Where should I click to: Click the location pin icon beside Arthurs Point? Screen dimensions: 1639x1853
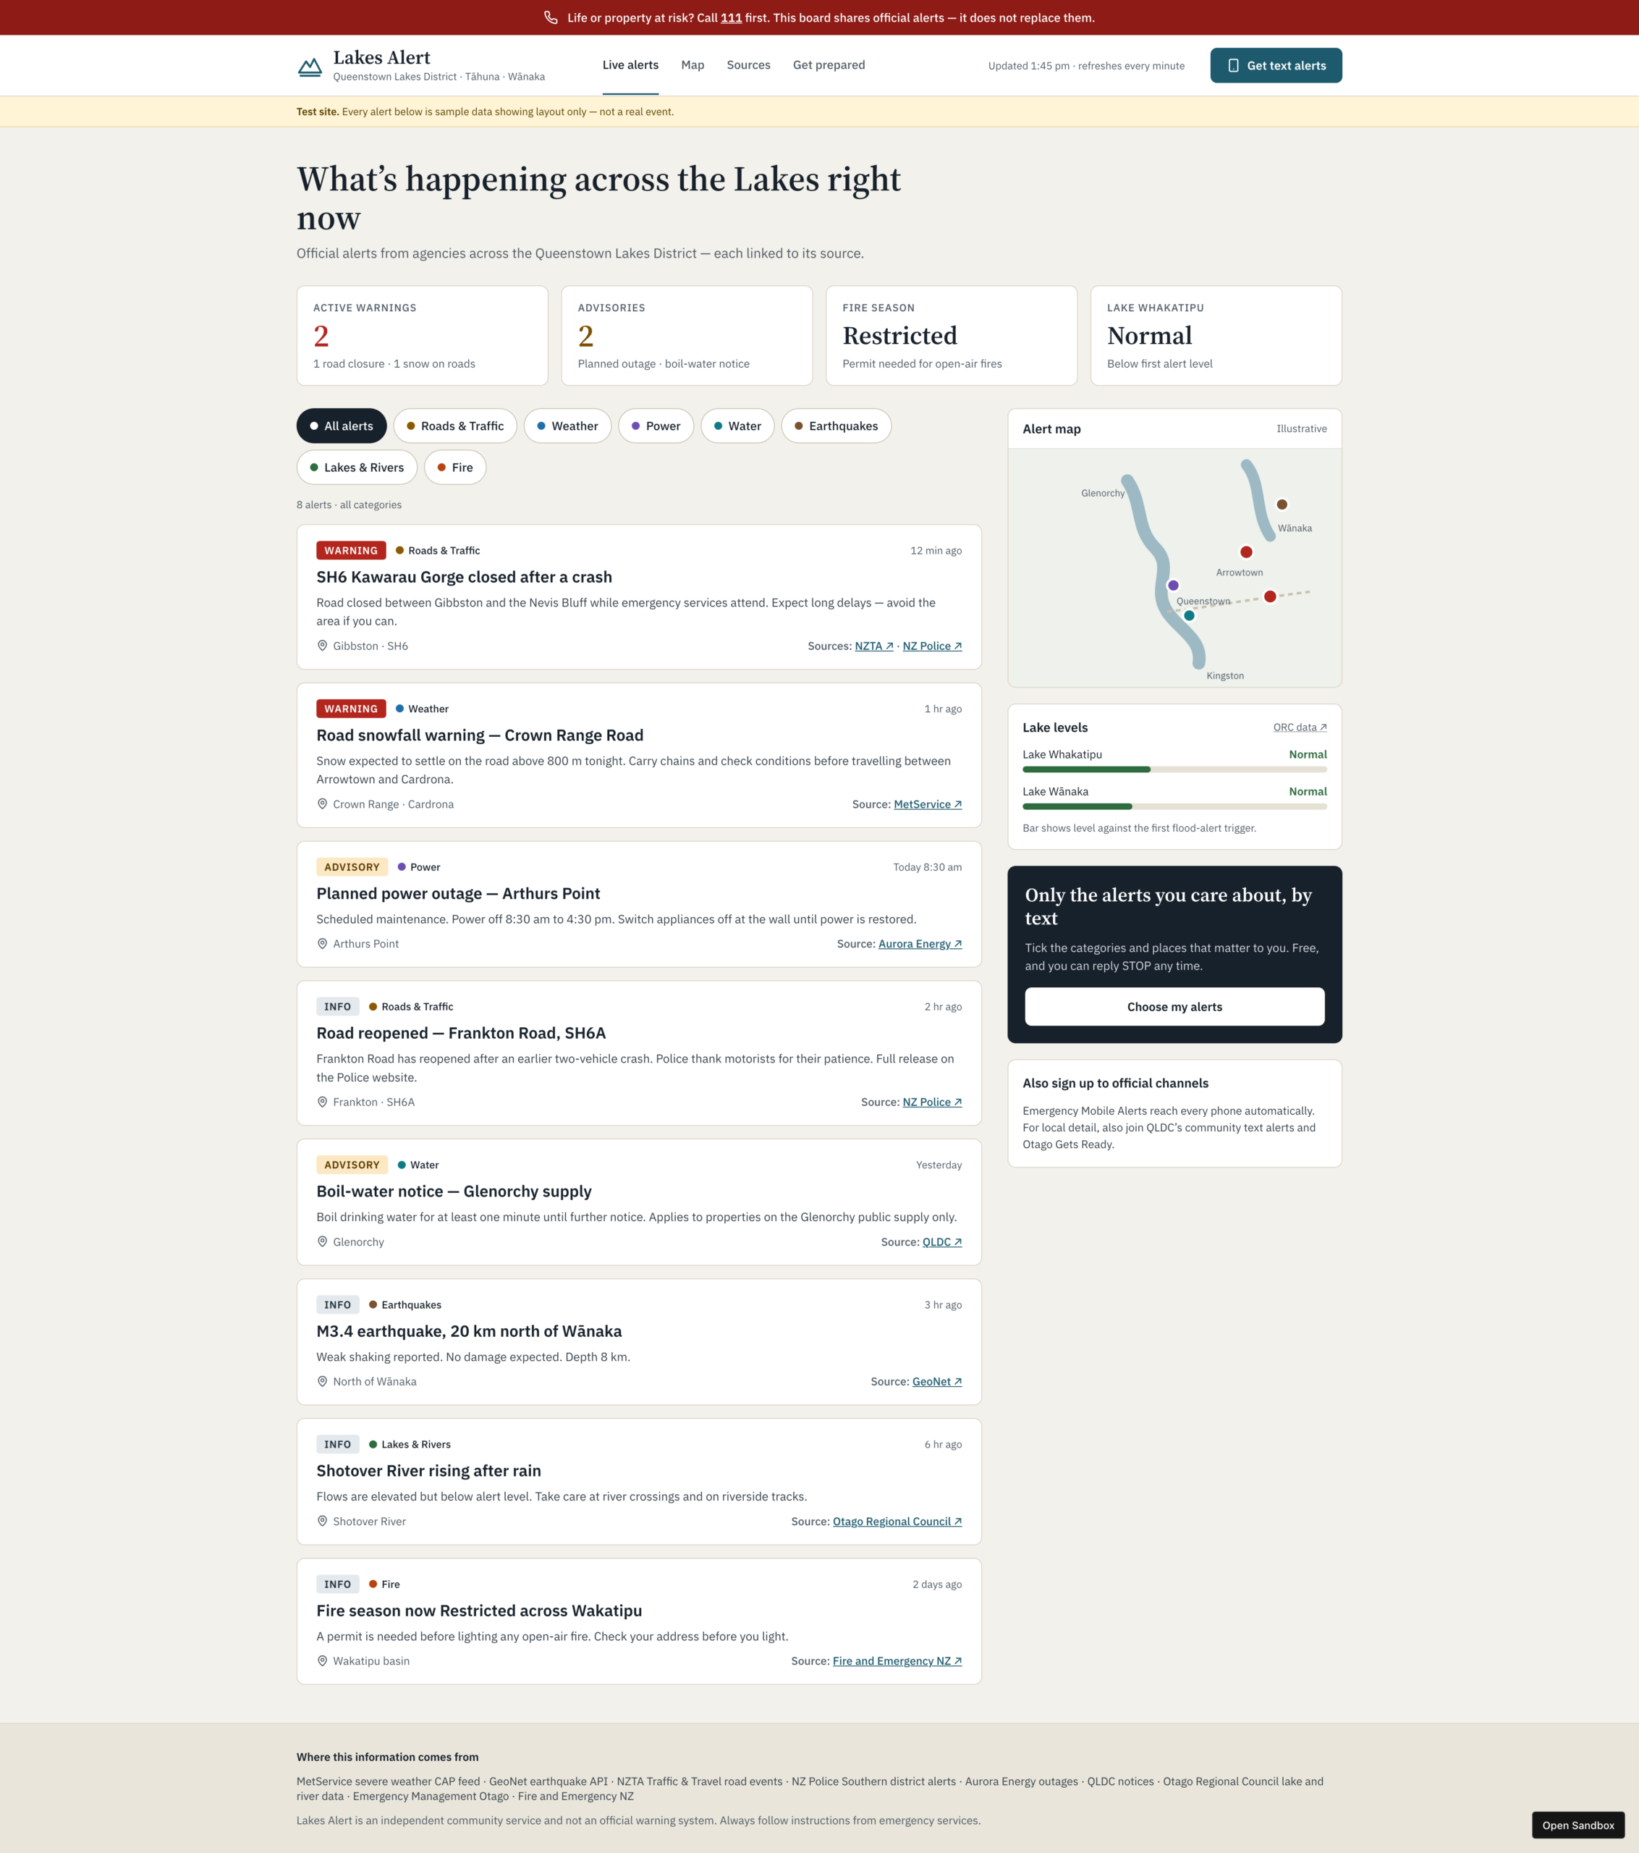[322, 944]
